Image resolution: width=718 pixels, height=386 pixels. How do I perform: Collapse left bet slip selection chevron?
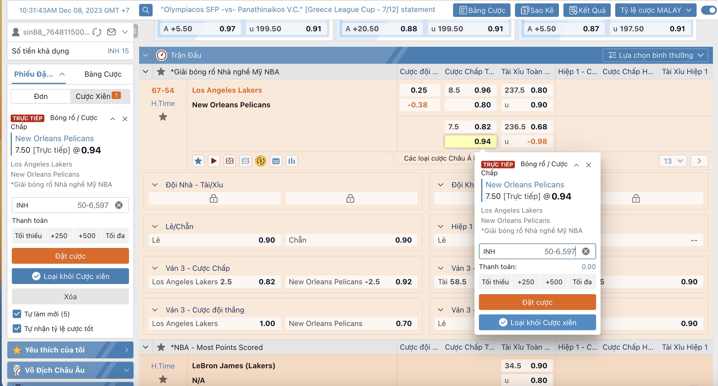click(x=113, y=119)
